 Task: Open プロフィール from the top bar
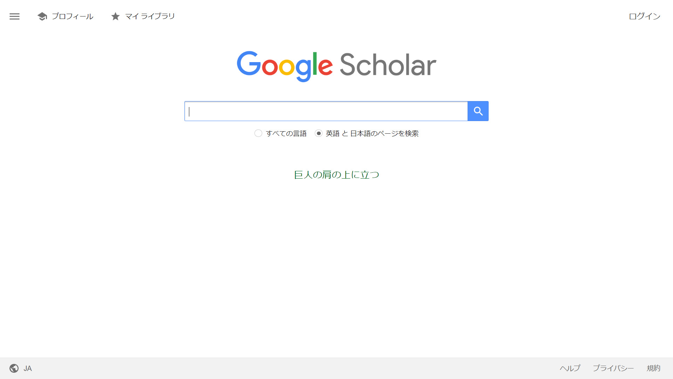click(x=73, y=16)
